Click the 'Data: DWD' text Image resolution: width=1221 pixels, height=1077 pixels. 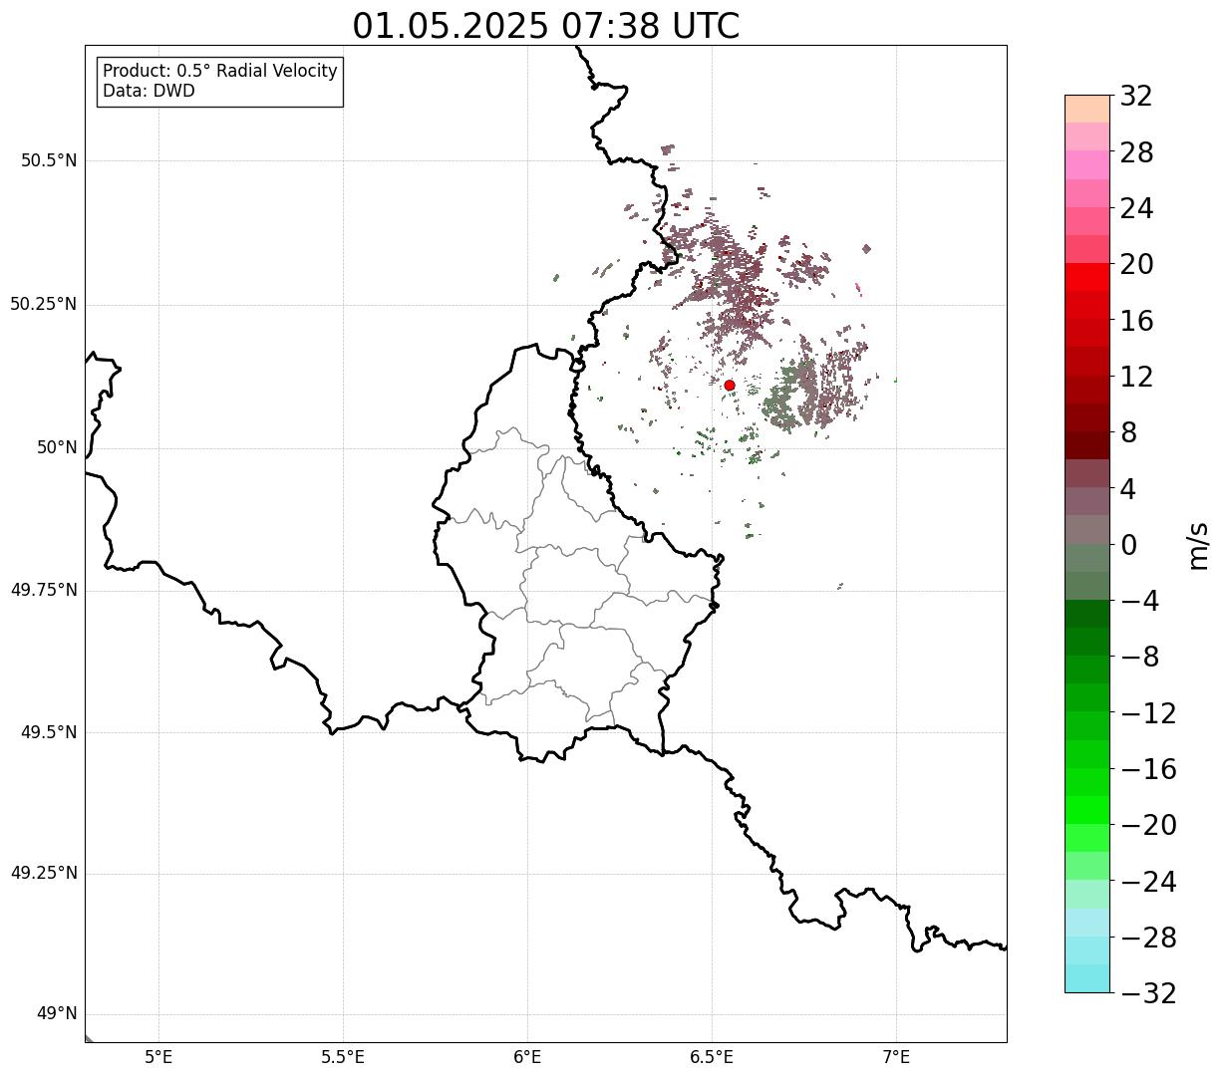(150, 92)
